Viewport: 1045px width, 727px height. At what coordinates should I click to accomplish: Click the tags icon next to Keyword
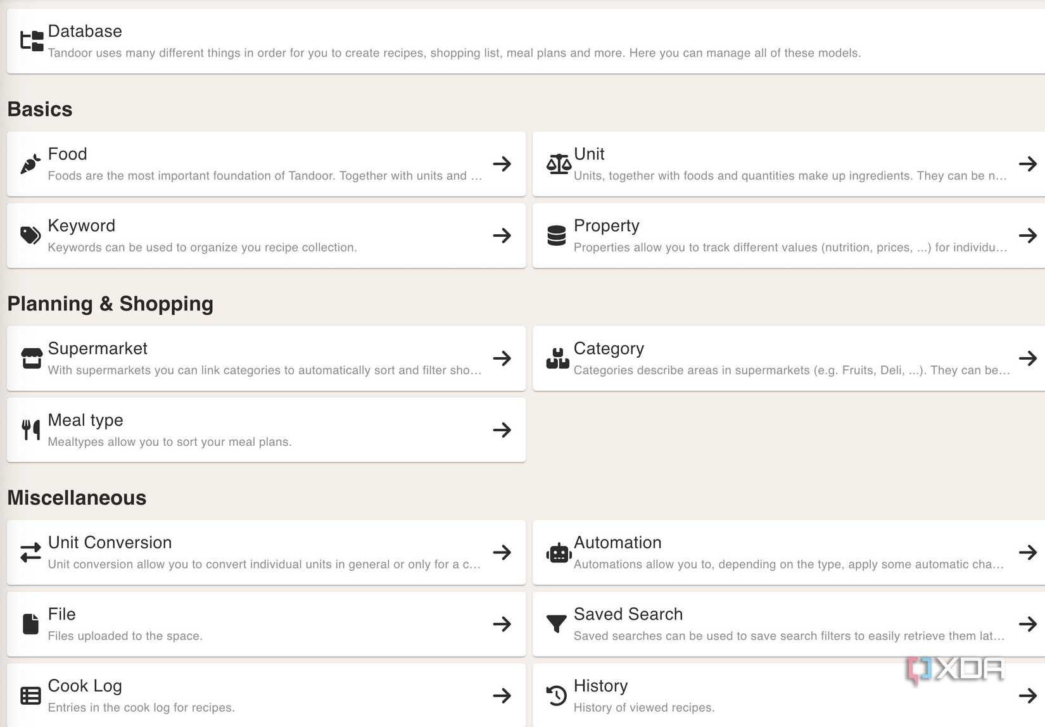tap(30, 236)
